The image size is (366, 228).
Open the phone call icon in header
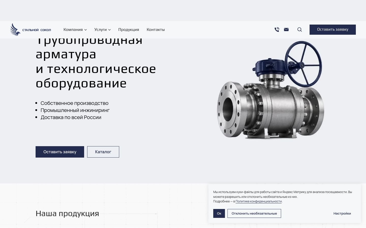277,30
